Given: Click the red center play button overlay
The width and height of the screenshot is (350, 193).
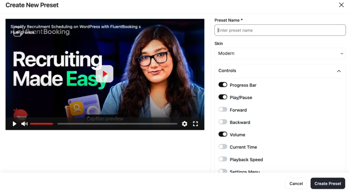Looking at the screenshot, I should [105, 74].
